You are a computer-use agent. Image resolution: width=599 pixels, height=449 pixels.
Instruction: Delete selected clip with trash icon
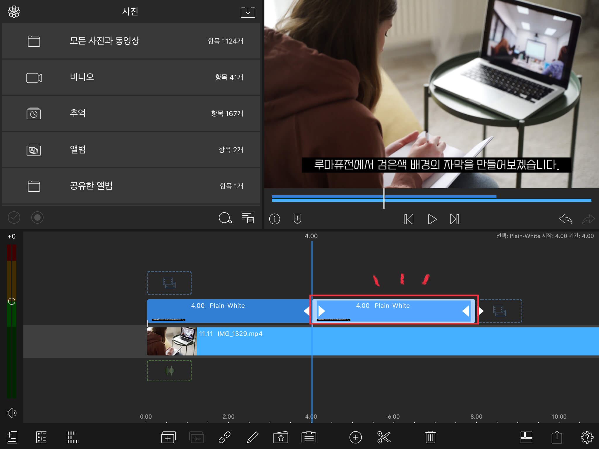coord(430,437)
